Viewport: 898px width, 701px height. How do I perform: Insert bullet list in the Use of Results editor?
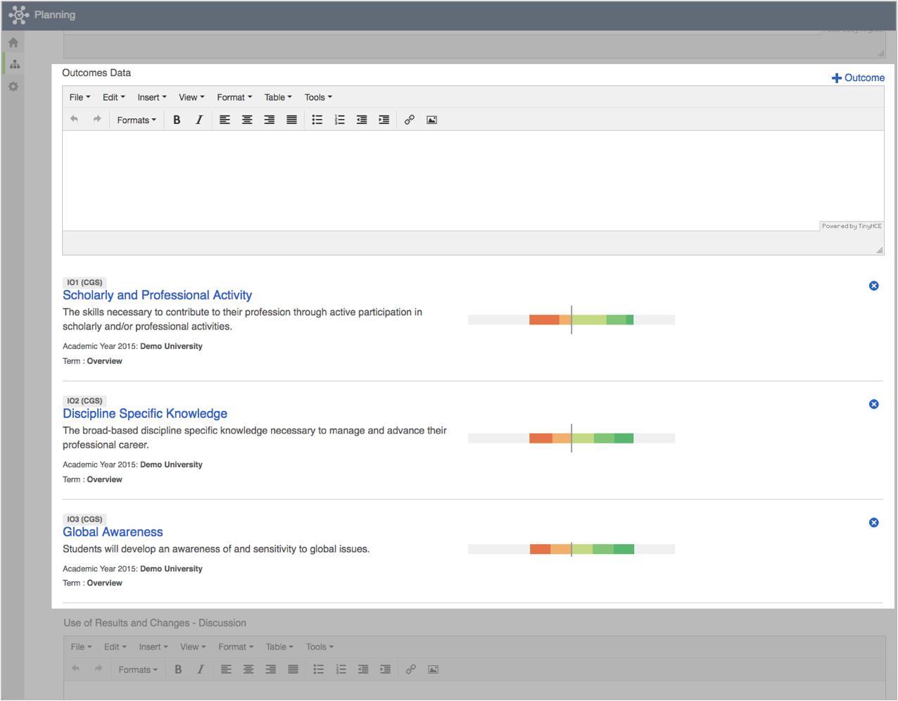pyautogui.click(x=319, y=669)
